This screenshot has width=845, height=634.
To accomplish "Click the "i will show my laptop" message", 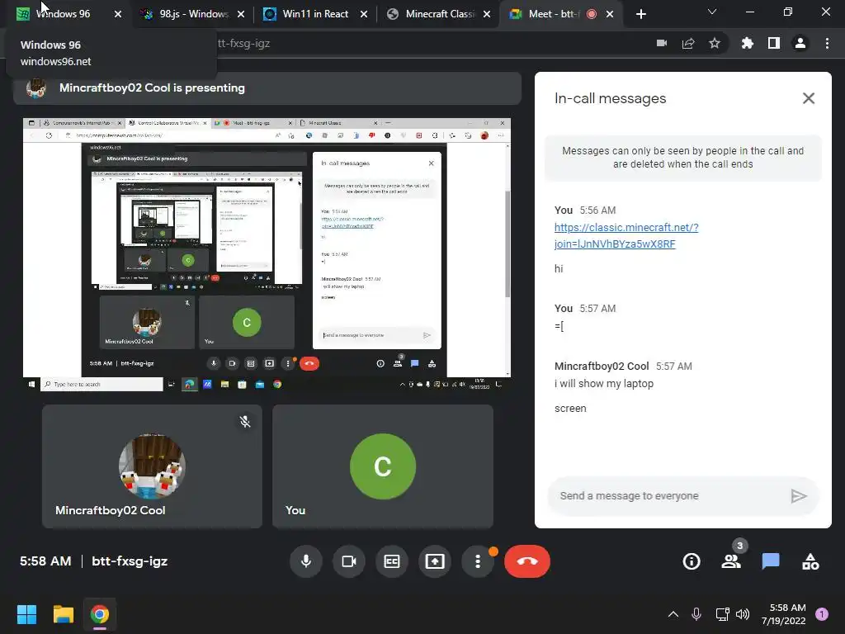I will [604, 383].
